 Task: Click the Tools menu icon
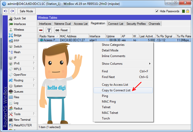[11, 114]
